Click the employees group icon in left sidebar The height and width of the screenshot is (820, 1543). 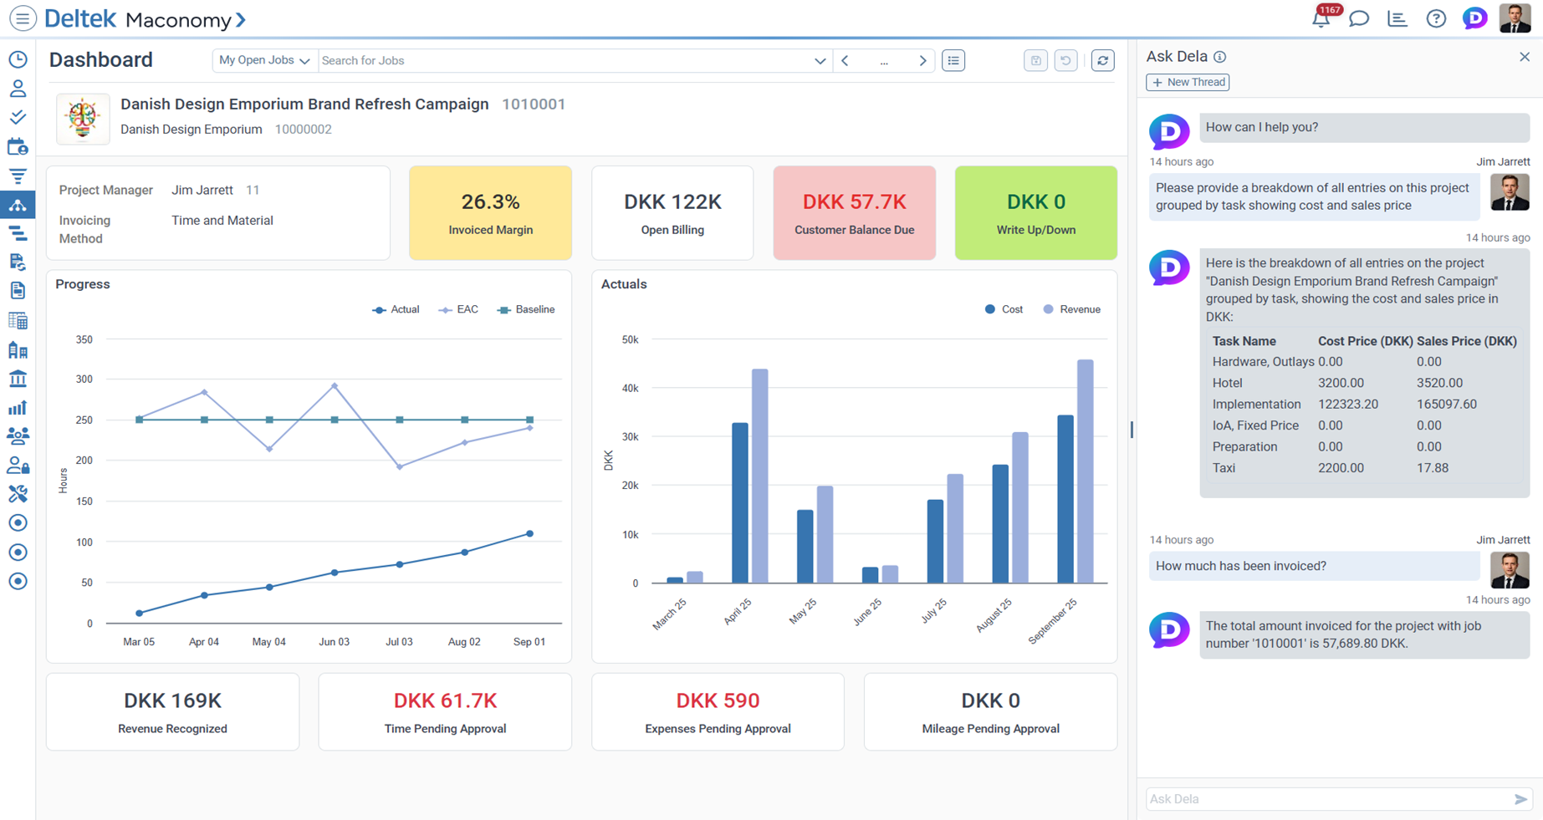click(18, 436)
